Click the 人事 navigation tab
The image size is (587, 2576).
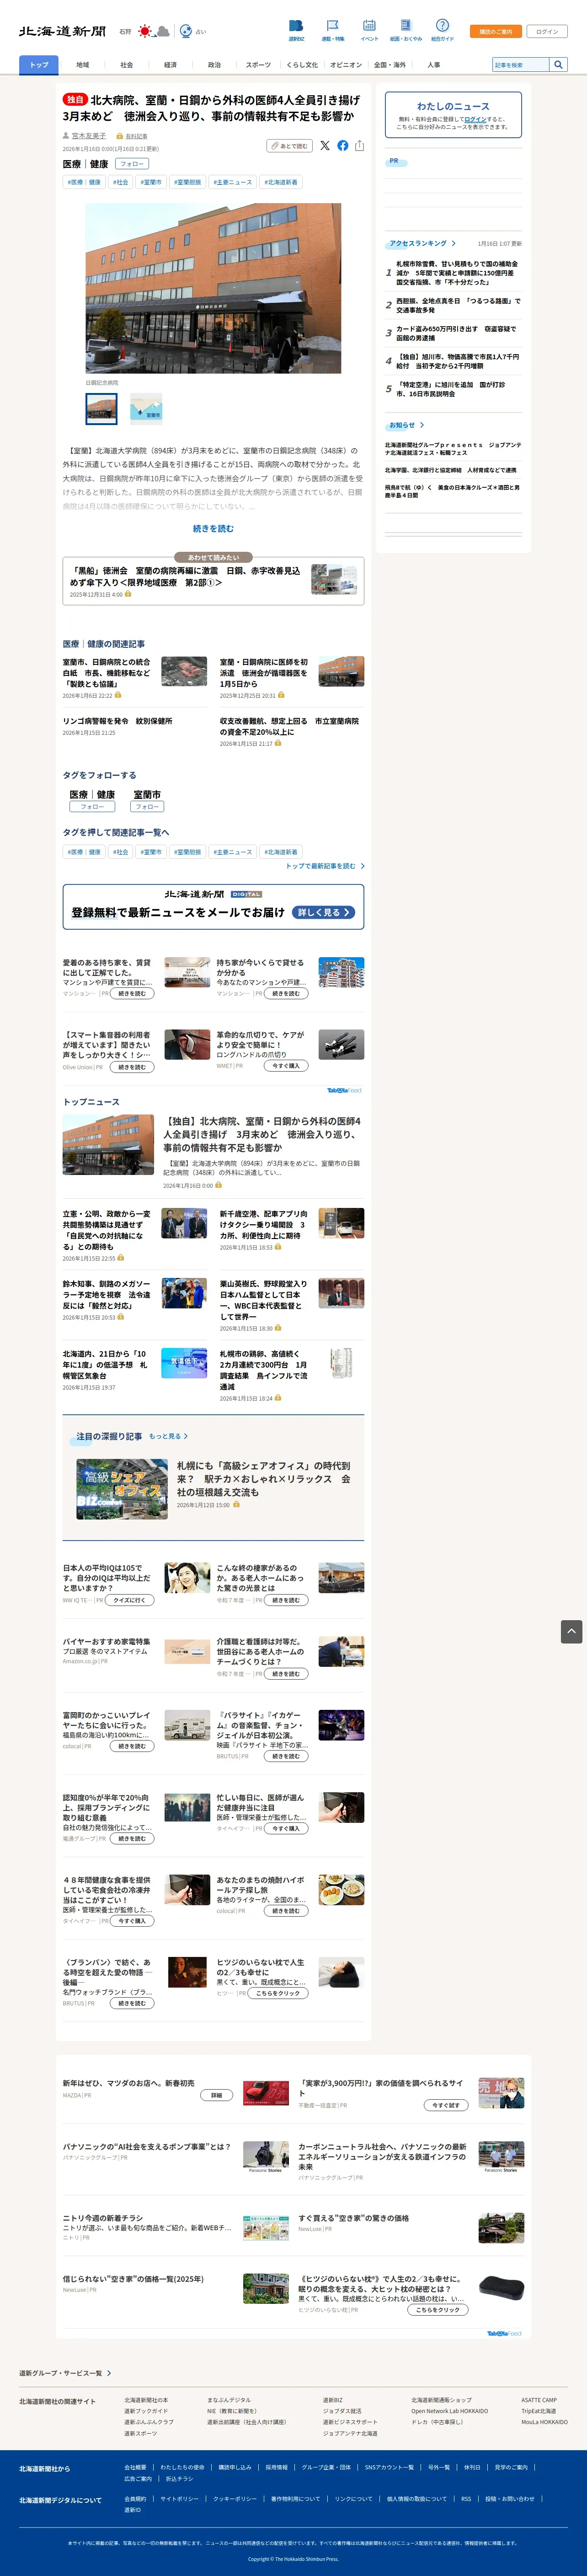click(x=434, y=65)
